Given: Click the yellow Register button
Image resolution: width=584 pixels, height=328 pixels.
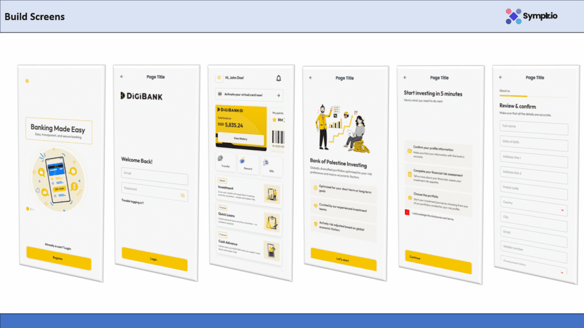Looking at the screenshot, I should click(x=59, y=262).
